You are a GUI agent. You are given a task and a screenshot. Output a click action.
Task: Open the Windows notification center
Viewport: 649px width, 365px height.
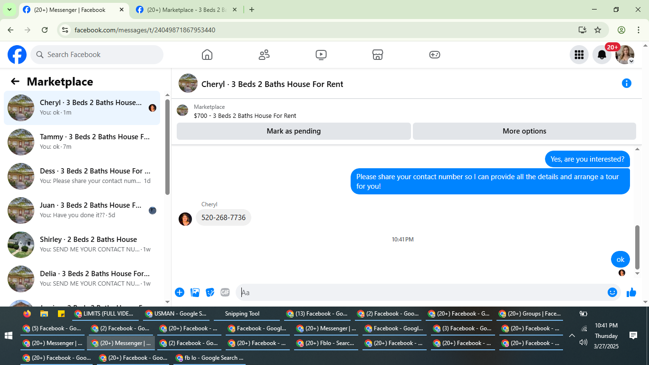click(633, 336)
